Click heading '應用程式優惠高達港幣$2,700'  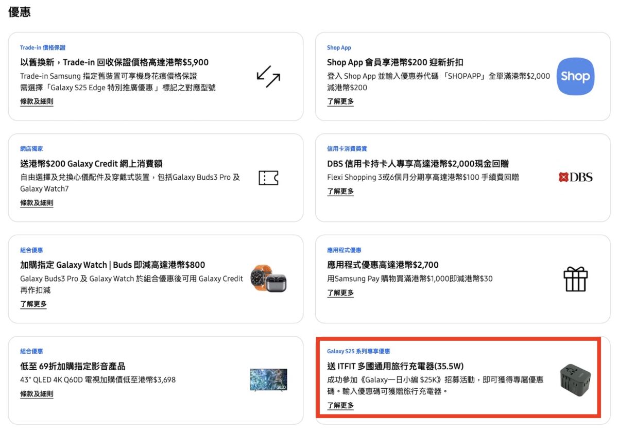(383, 265)
